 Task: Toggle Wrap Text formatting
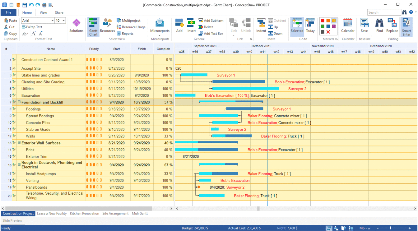click(32, 27)
